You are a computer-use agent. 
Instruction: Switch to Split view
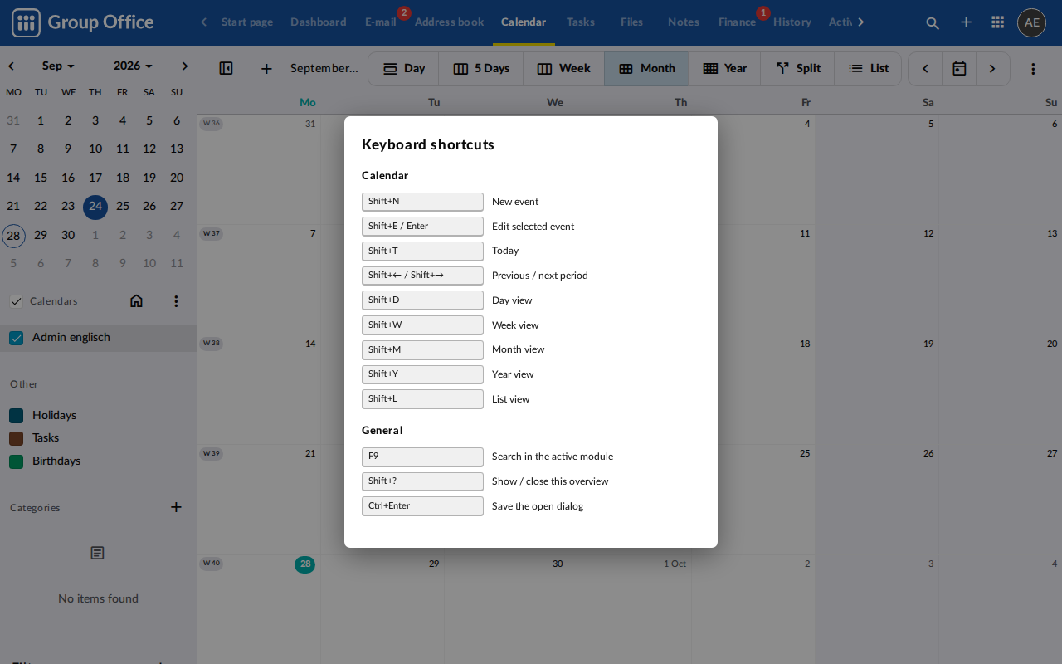pos(797,69)
